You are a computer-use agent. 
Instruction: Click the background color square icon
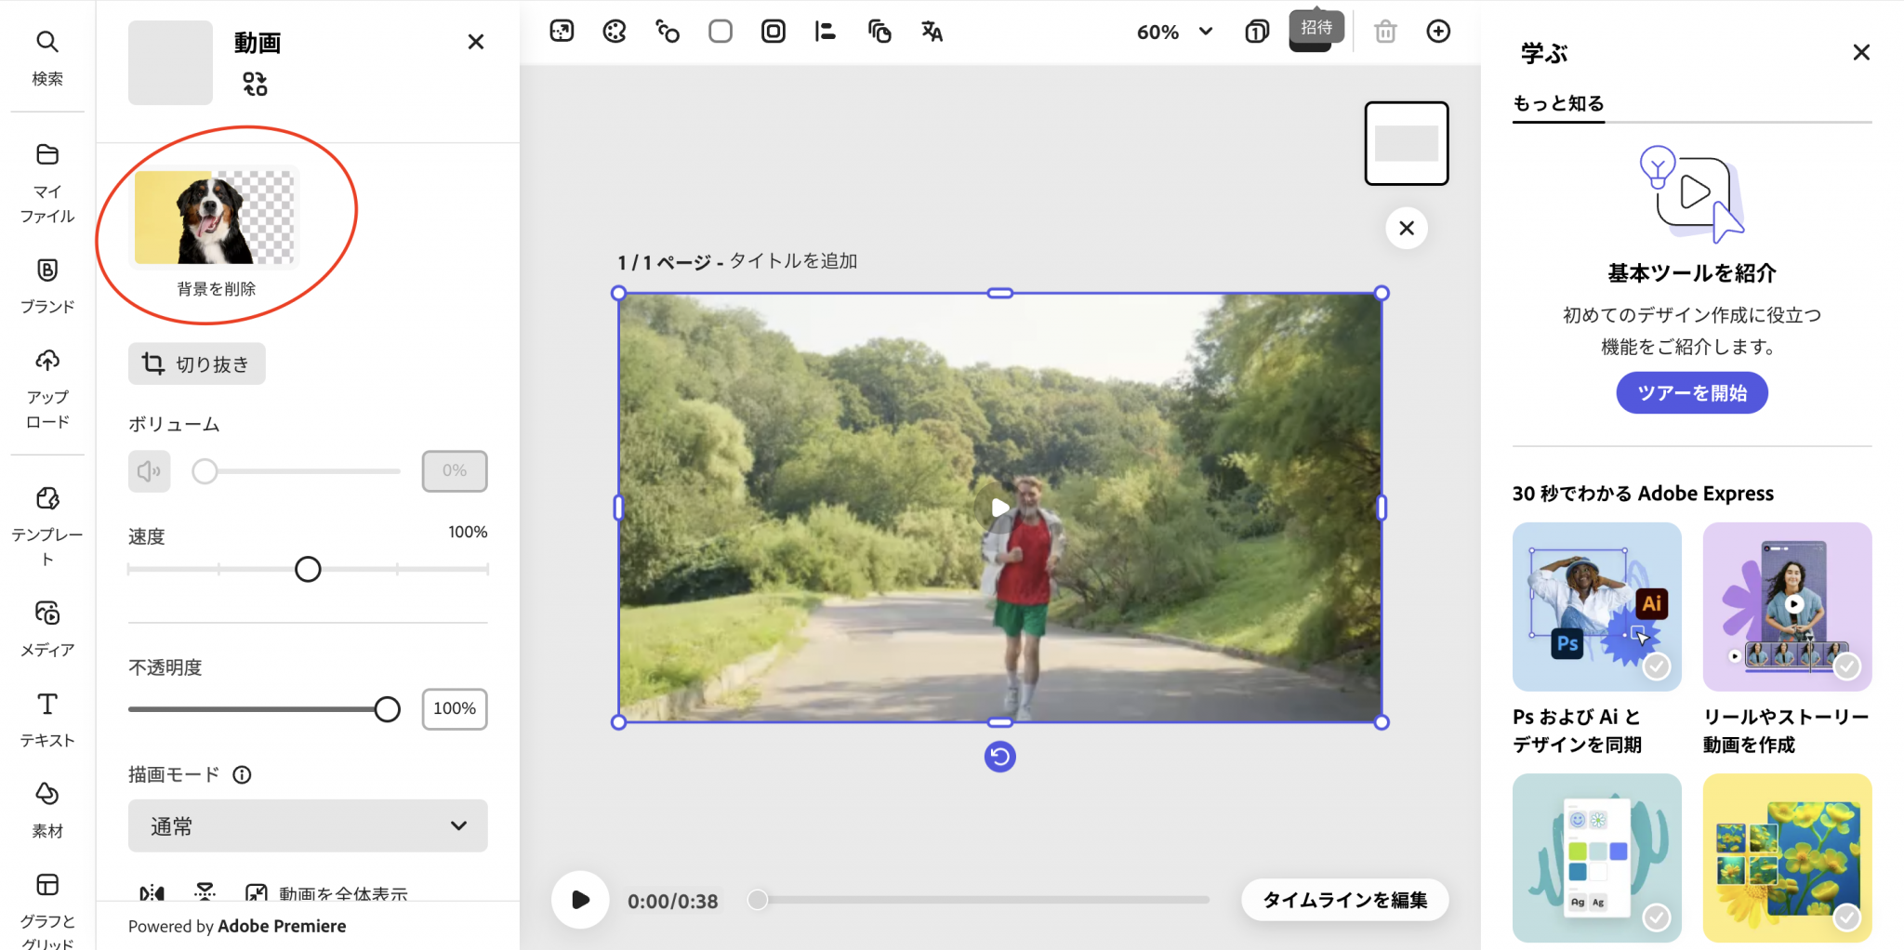[x=721, y=32]
